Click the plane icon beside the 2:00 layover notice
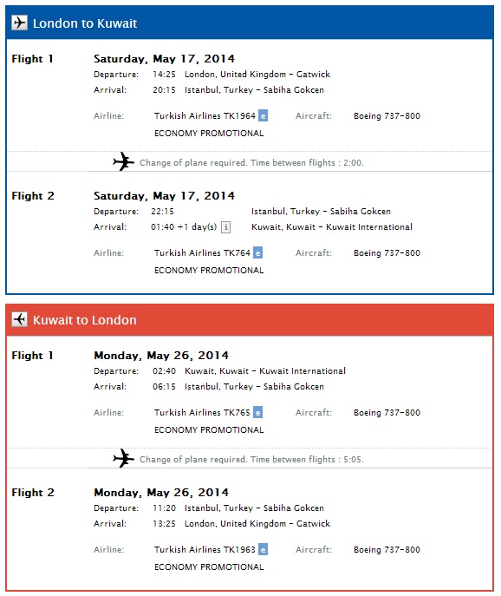 coord(124,161)
